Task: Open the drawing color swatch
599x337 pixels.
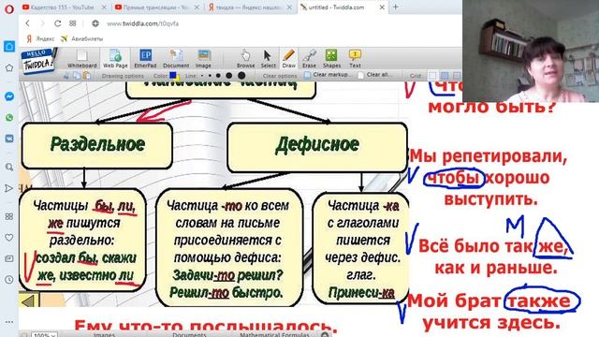Action: pyautogui.click(x=174, y=76)
